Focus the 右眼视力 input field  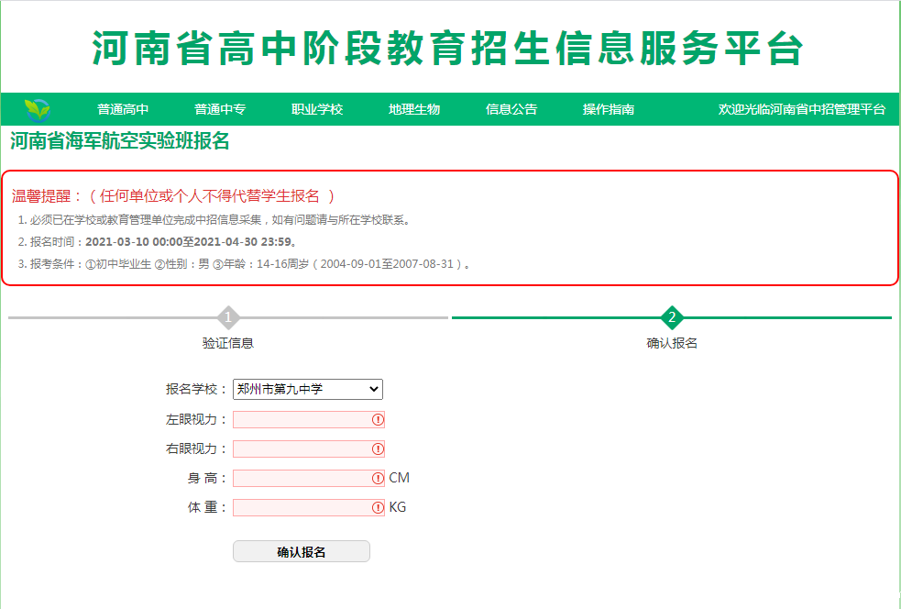(x=301, y=449)
